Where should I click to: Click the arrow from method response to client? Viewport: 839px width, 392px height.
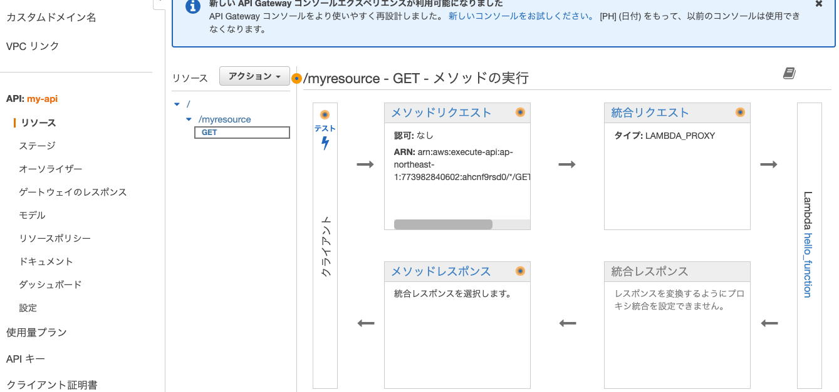[365, 323]
